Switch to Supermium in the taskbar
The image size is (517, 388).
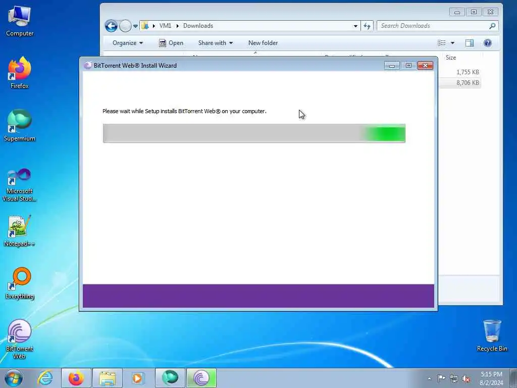170,378
